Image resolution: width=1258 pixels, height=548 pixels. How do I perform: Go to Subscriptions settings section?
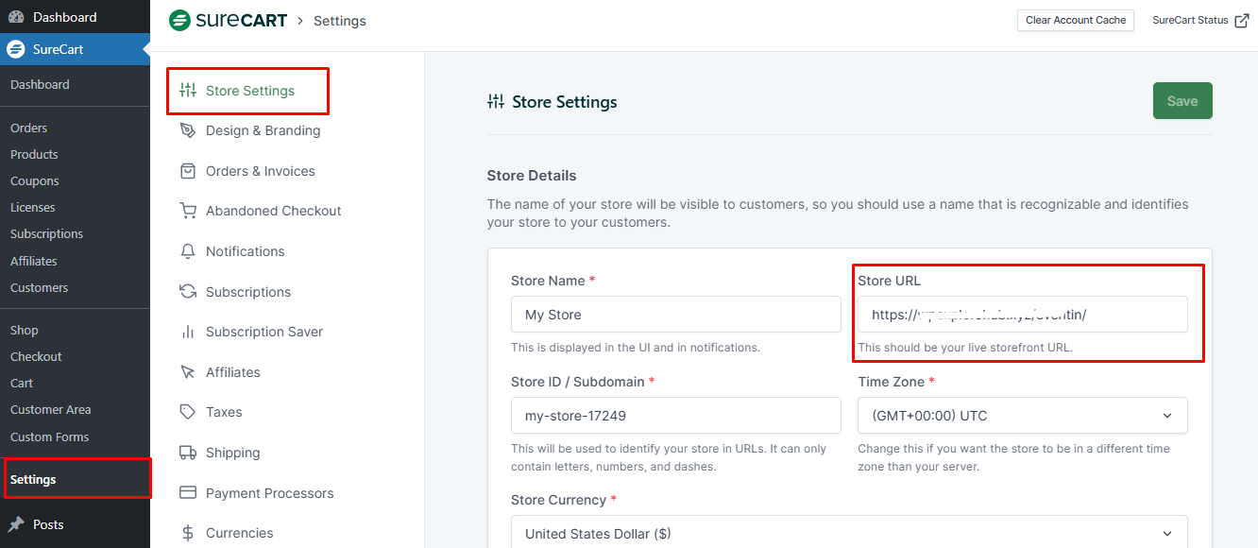click(x=247, y=292)
